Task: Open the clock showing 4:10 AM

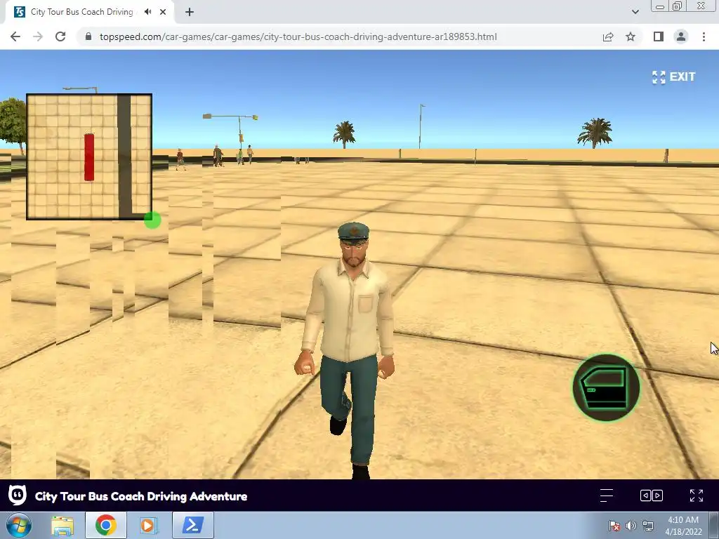Action: pyautogui.click(x=683, y=526)
